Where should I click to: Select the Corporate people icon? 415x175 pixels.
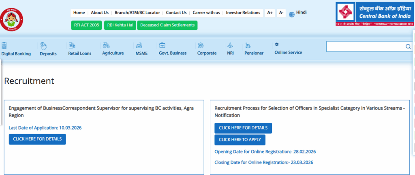pyautogui.click(x=201, y=45)
